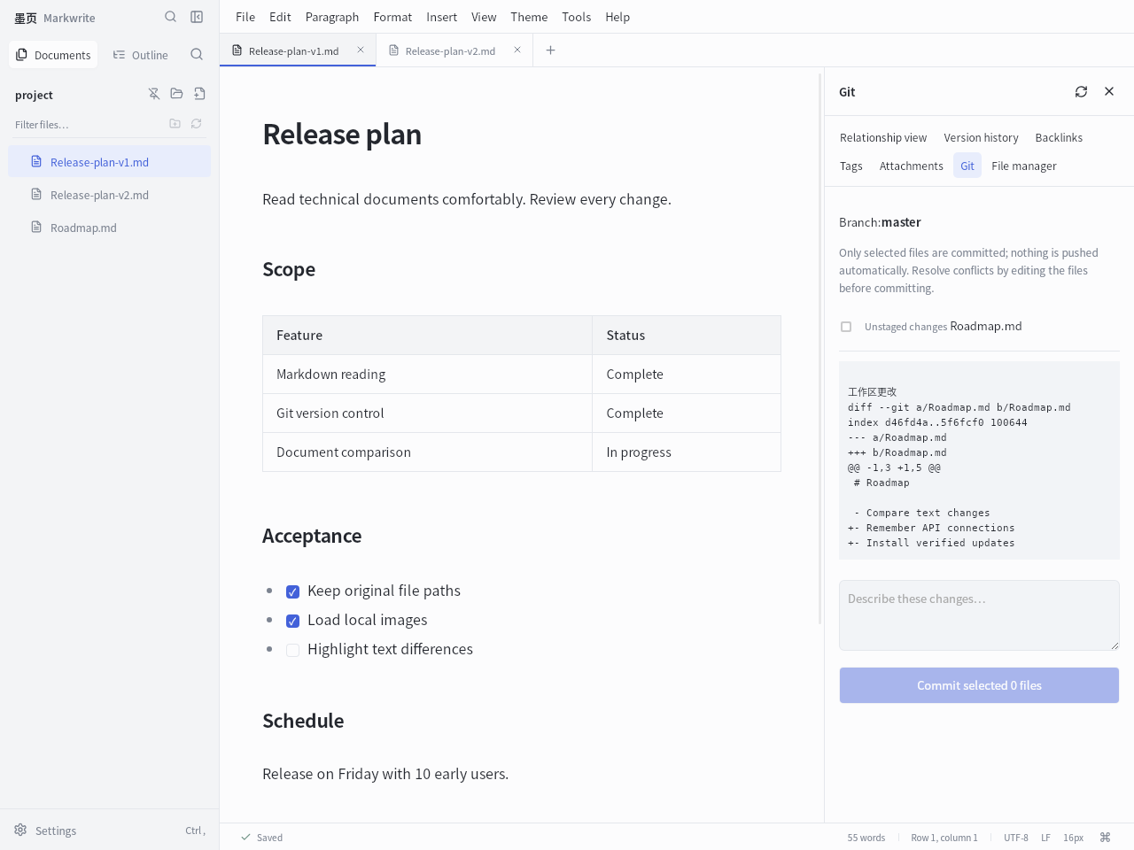Uncheck Load local images
Viewport: 1134px width, 850px height.
click(292, 621)
